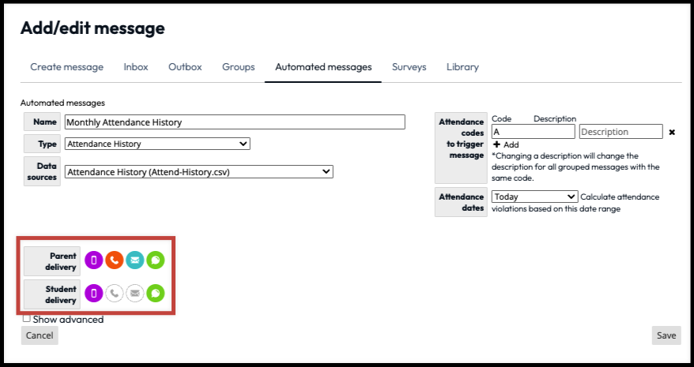Toggle Parent delivery text message icon

coord(156,260)
